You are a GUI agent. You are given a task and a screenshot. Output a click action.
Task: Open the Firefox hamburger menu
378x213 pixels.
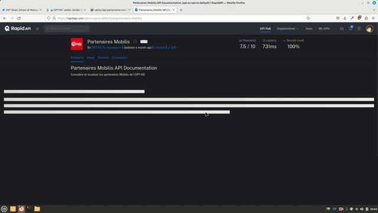373,18
